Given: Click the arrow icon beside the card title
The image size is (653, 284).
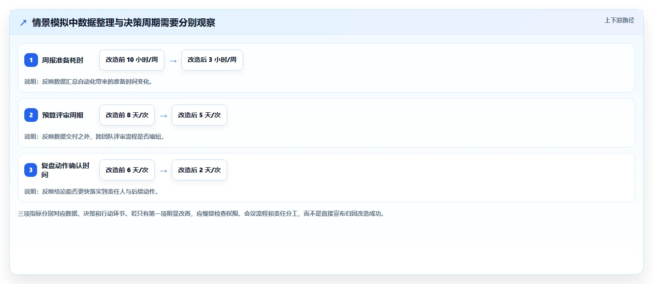Looking at the screenshot, I should click(23, 23).
